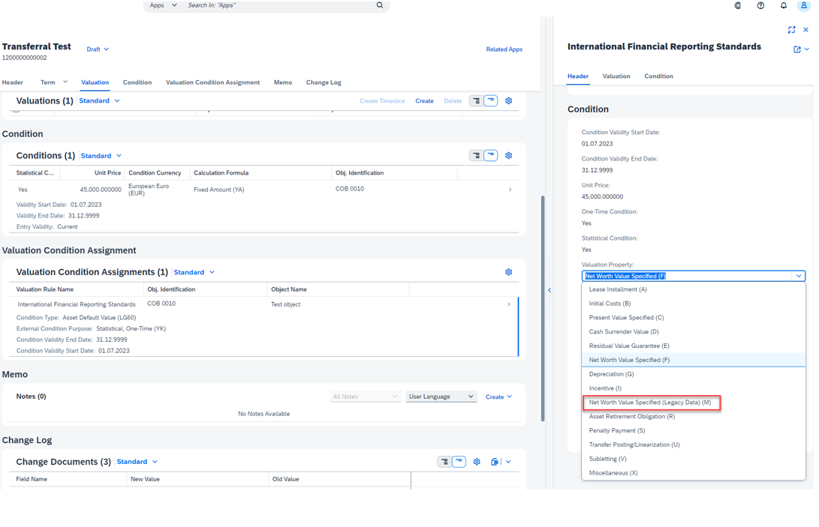Expand the export options arrow in Change Documents

(x=508, y=462)
